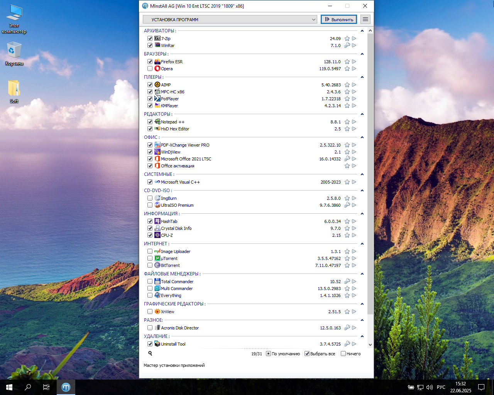Click the star icon beside Notepad ++

[x=347, y=122]
